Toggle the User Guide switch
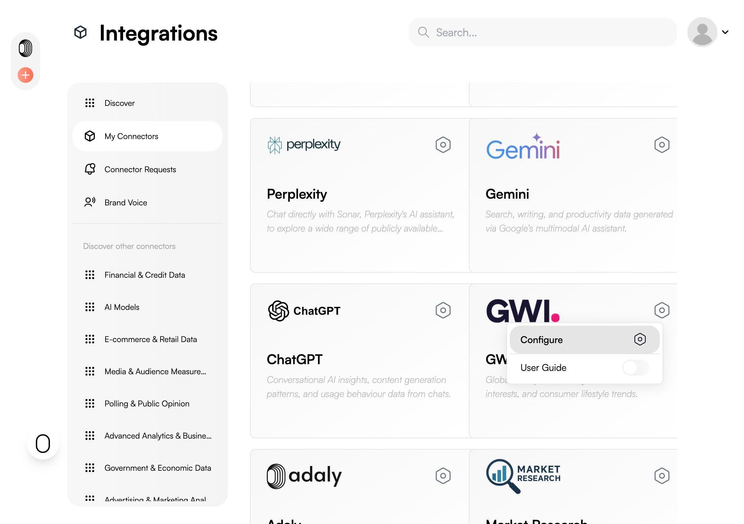 (635, 368)
